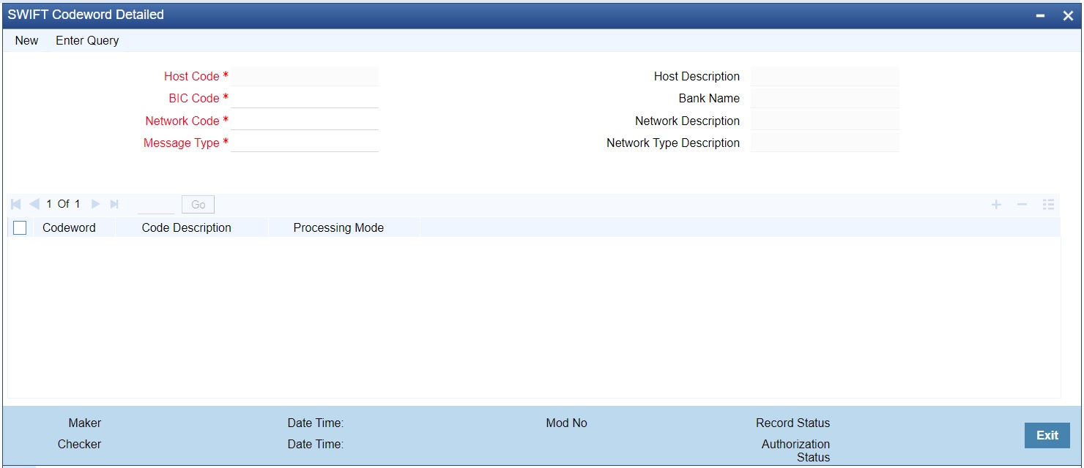Click Enter Query in the toolbar
This screenshot has height=468, width=1084.
[x=87, y=41]
